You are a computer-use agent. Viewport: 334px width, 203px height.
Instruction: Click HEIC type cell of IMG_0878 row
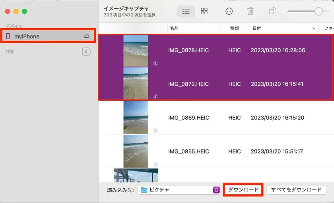pos(235,50)
